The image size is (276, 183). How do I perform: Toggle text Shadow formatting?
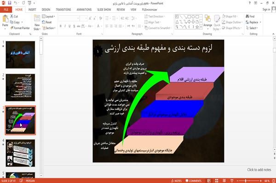74,26
